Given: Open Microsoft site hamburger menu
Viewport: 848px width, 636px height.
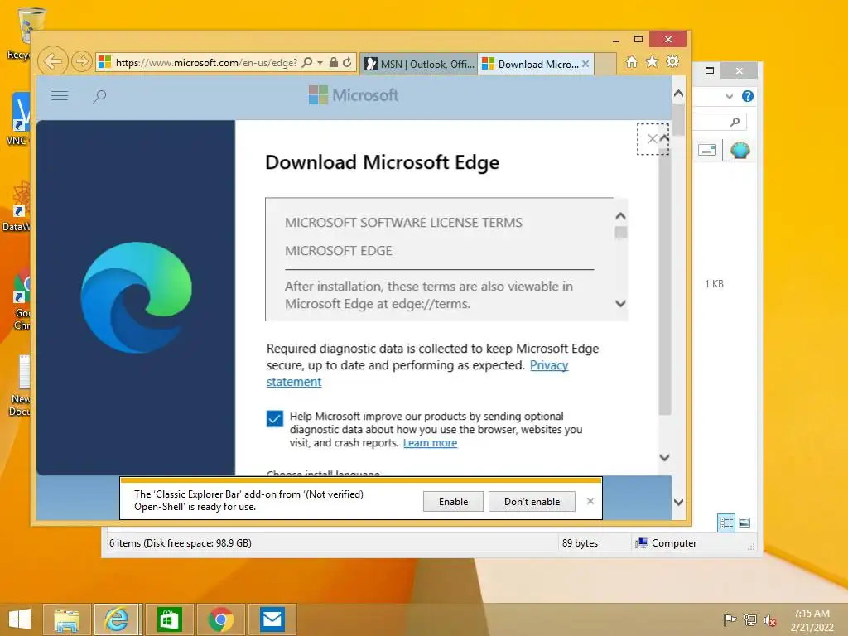Looking at the screenshot, I should click(60, 96).
